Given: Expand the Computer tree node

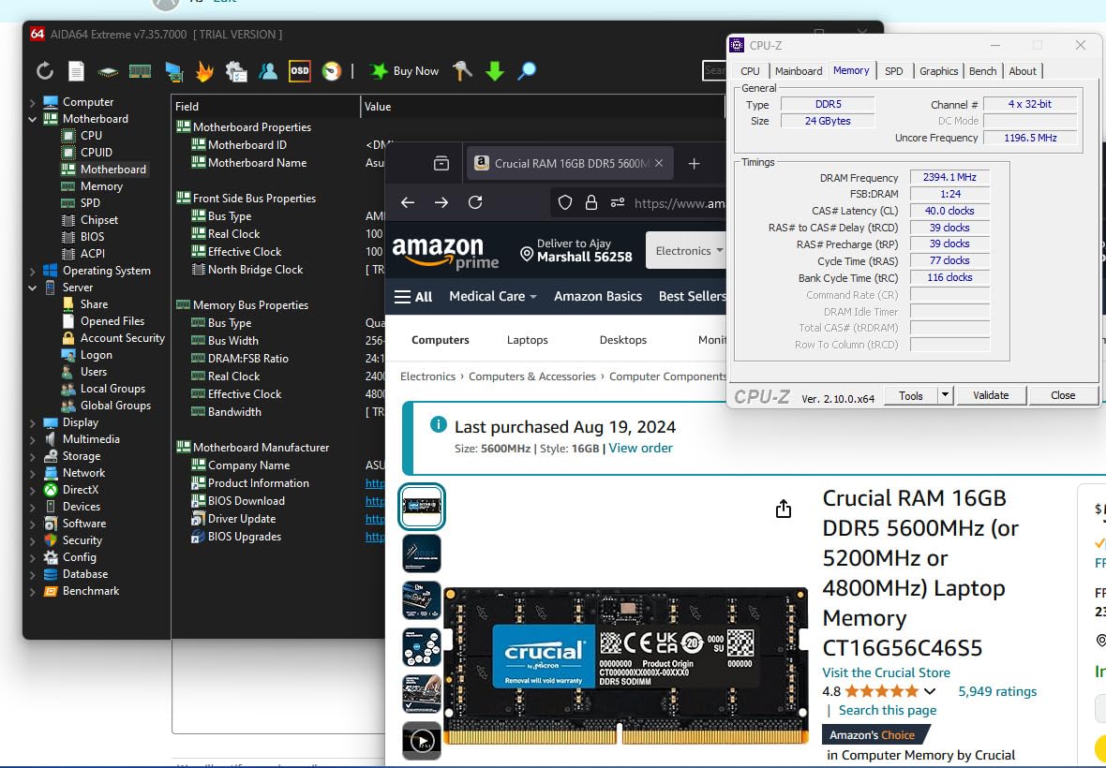Looking at the screenshot, I should [33, 102].
